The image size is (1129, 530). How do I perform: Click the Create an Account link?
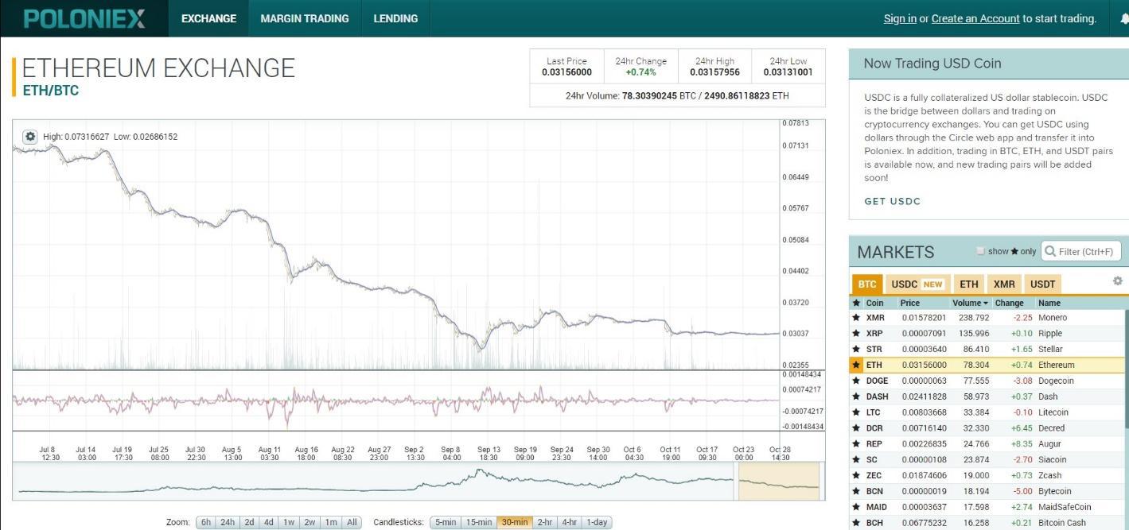(975, 18)
